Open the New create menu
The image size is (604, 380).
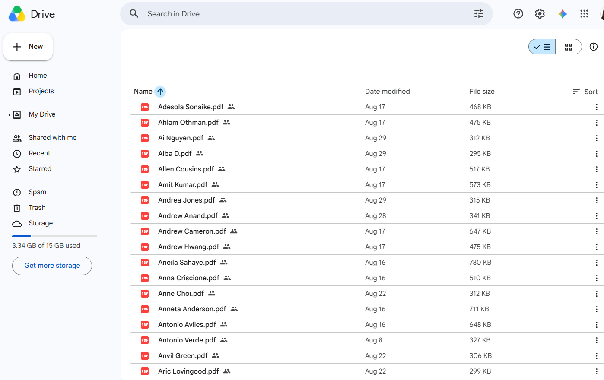28,47
